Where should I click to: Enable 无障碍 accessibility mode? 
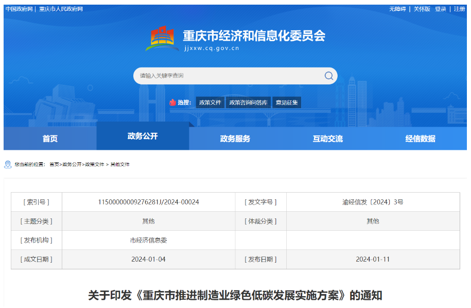click(397, 9)
